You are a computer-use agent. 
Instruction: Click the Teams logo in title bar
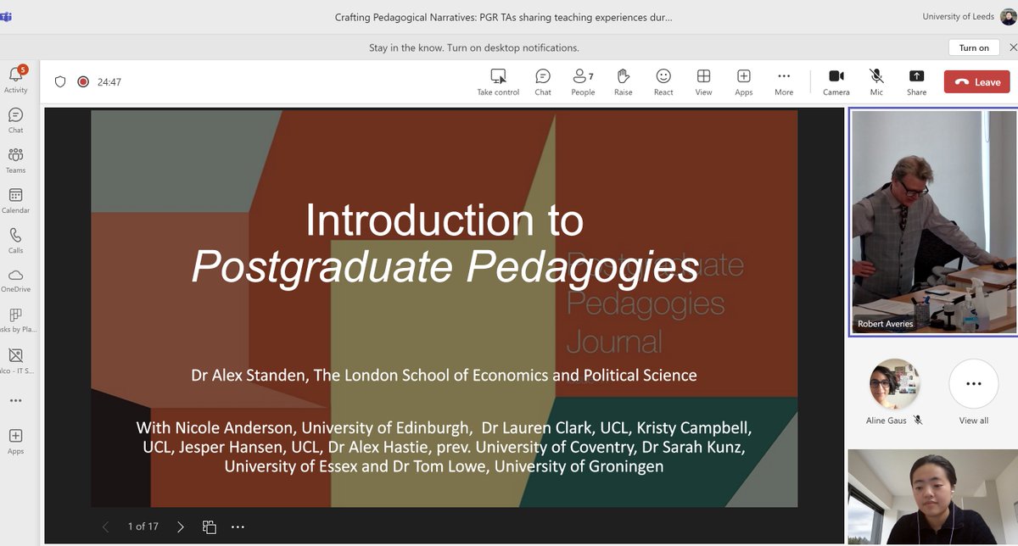coord(5,16)
